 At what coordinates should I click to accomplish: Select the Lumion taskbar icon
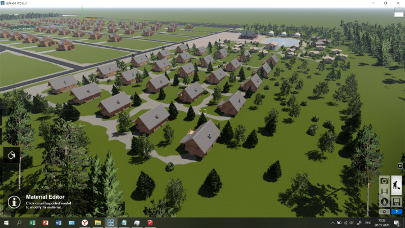(111, 222)
